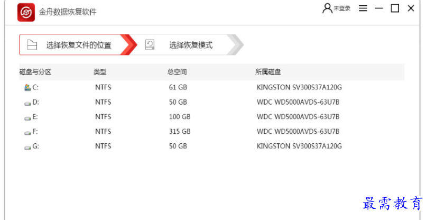Select the G: drive icon
Image resolution: width=427 pixels, height=220 pixels.
click(27, 148)
